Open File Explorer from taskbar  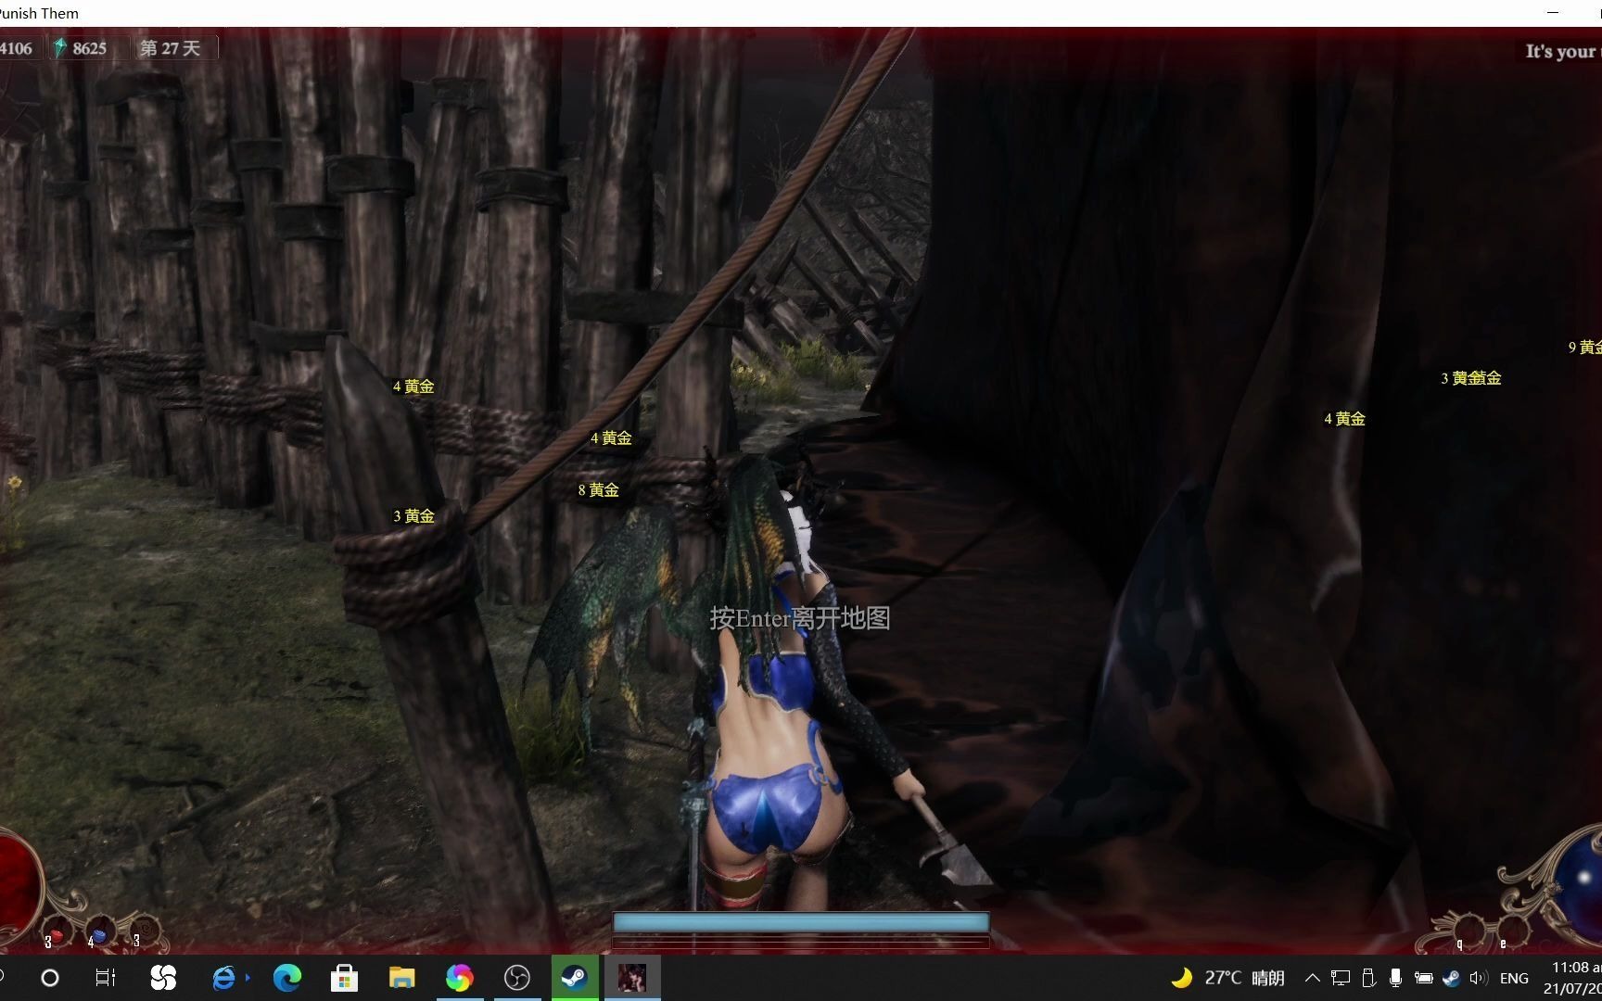401,978
